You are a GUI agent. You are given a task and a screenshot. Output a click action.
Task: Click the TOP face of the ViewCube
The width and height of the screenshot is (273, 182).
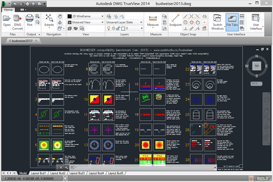coord(256,66)
